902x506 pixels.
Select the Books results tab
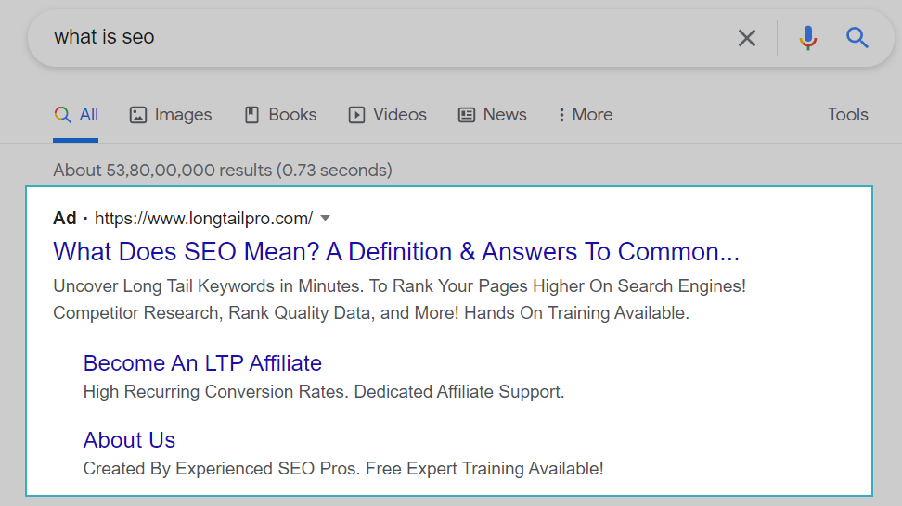point(281,114)
